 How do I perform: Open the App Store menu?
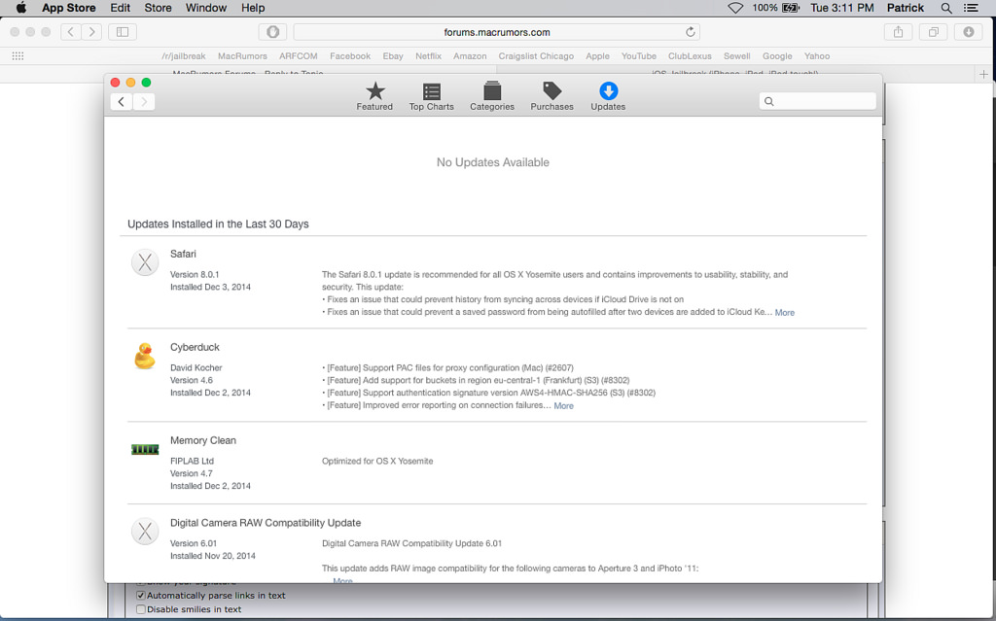click(x=69, y=8)
